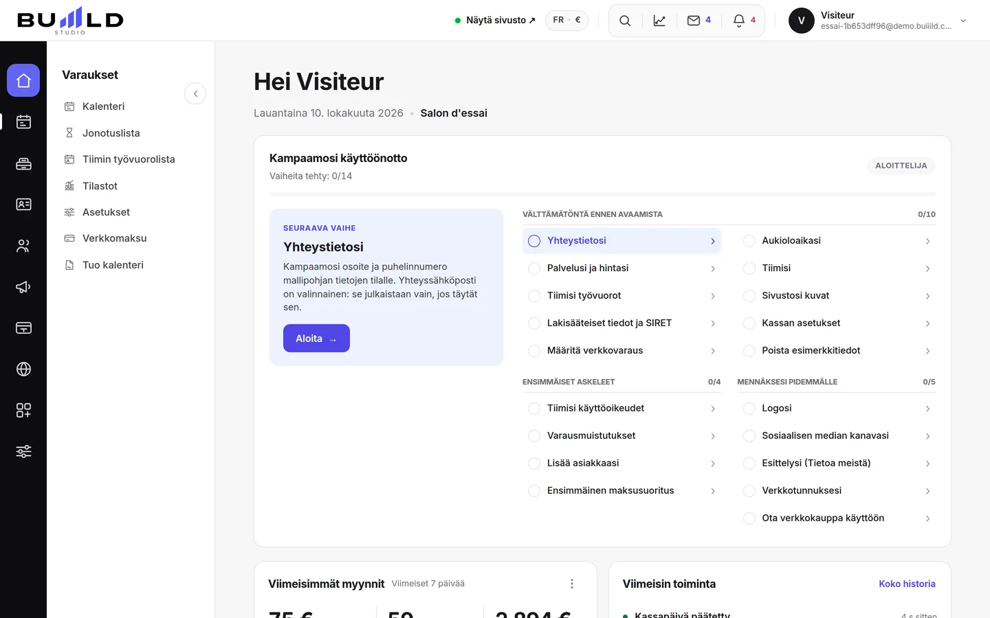The height and width of the screenshot is (618, 990).
Task: Tick the Sivustosi kuvat step circle
Action: click(x=749, y=296)
